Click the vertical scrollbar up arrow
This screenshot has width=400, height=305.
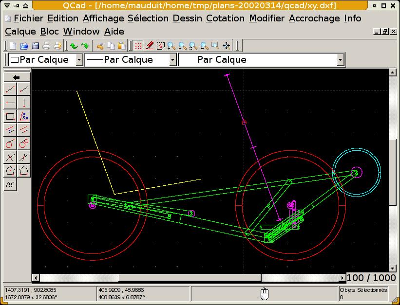pyautogui.click(x=393, y=72)
